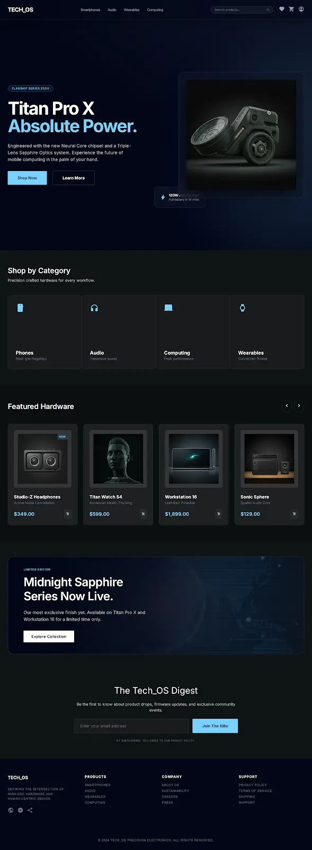Image resolution: width=312 pixels, height=850 pixels.
Task: Open the footer CAREERS link
Action: [x=170, y=796]
